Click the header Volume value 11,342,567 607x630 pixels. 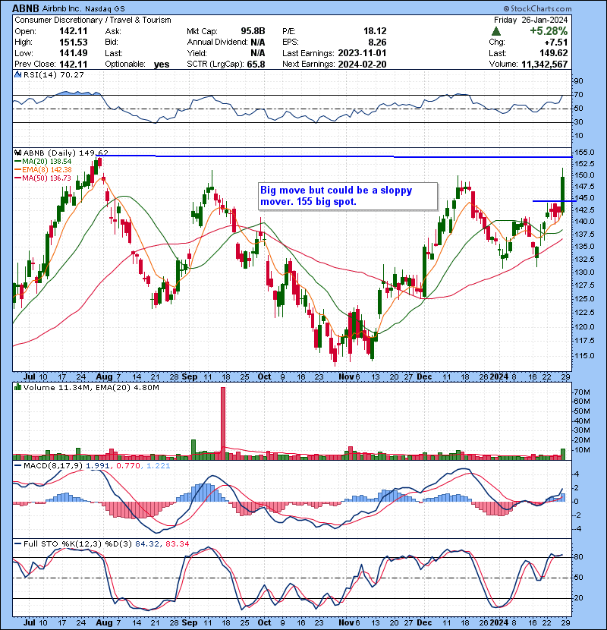point(544,65)
